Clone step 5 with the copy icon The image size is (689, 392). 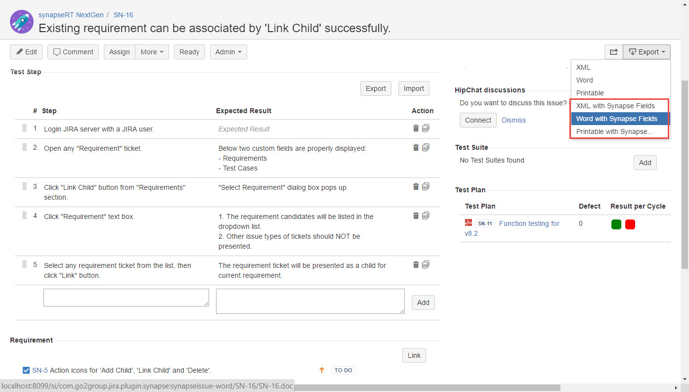[x=426, y=264]
